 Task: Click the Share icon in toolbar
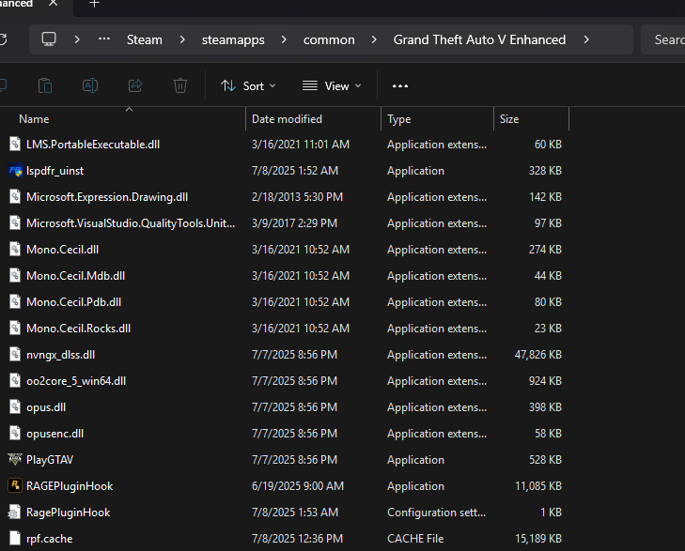coord(135,85)
